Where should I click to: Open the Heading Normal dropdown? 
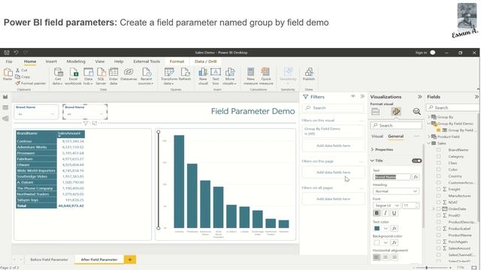click(396, 191)
